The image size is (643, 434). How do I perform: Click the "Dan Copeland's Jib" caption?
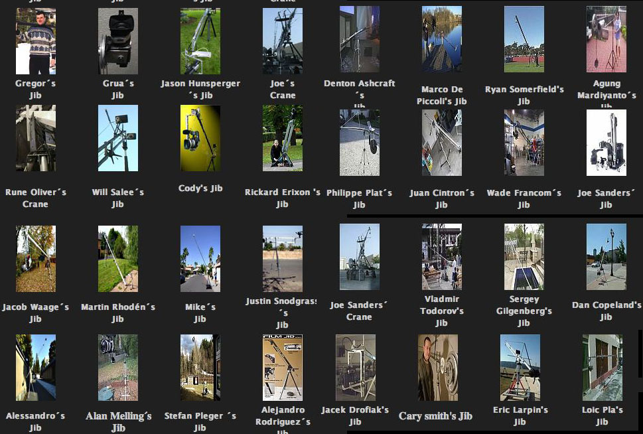click(x=606, y=311)
